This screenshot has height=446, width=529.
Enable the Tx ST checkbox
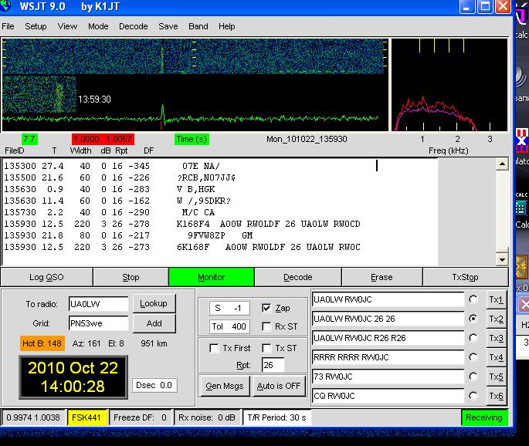pyautogui.click(x=266, y=348)
